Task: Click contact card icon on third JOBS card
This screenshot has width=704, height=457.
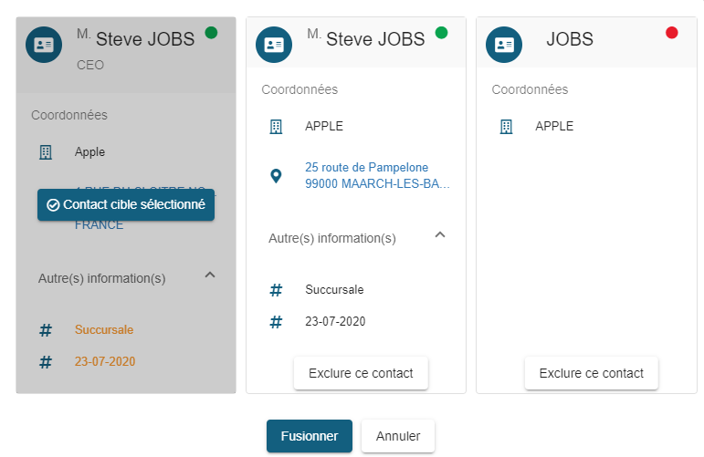Action: [x=504, y=45]
